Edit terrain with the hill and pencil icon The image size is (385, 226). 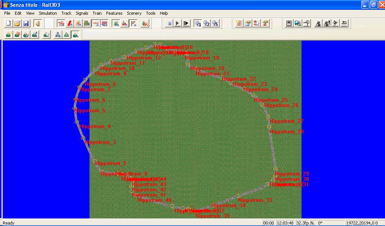pos(26,35)
